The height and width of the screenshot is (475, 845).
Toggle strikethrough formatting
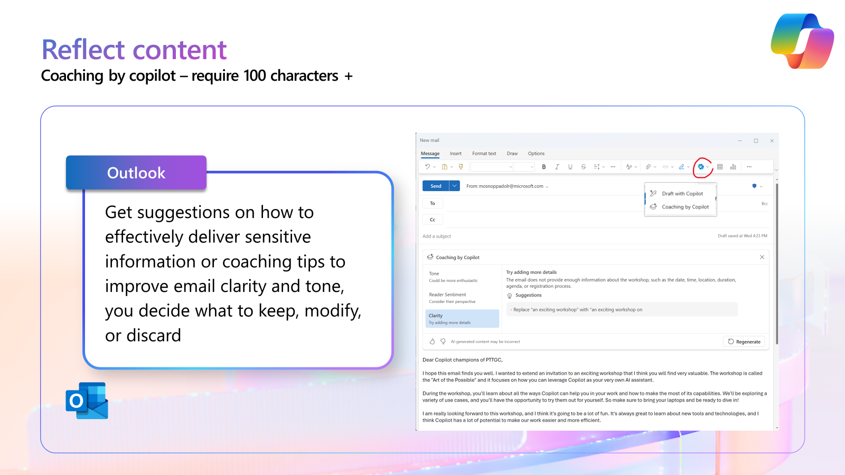[x=584, y=167]
